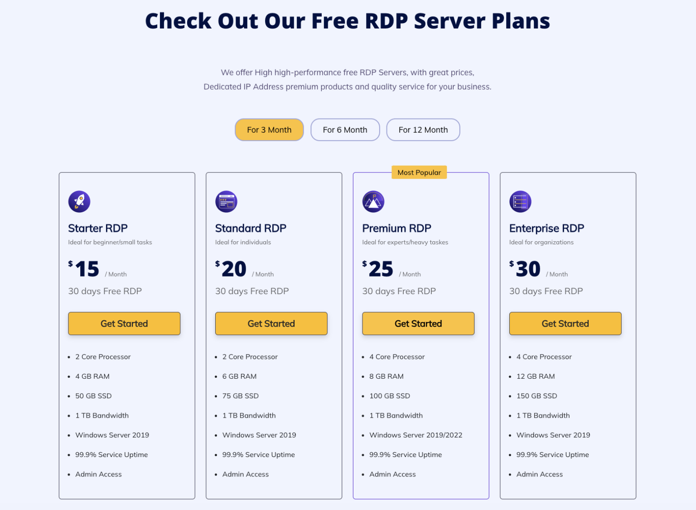This screenshot has width=696, height=510.
Task: Click the 'Most Popular' badge
Action: click(419, 172)
